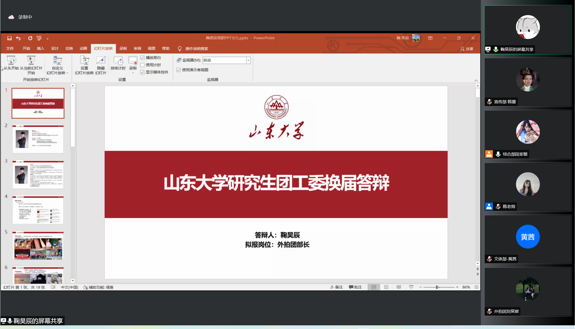
Task: Open custom slide show (自定义幻灯片放映) menu
Action: coord(57,65)
